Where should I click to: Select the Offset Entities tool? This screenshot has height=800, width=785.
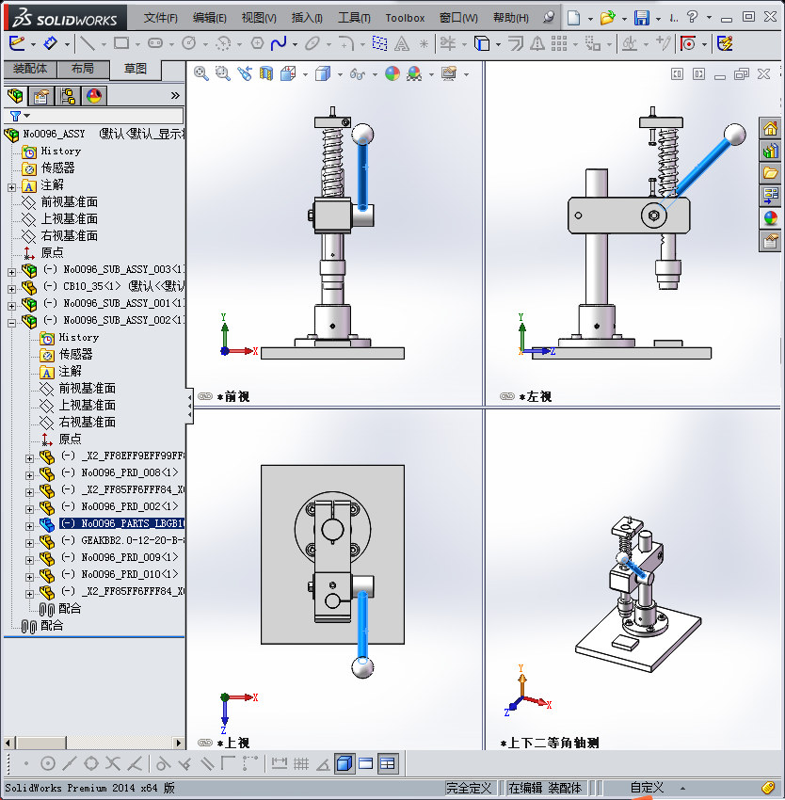tap(516, 44)
